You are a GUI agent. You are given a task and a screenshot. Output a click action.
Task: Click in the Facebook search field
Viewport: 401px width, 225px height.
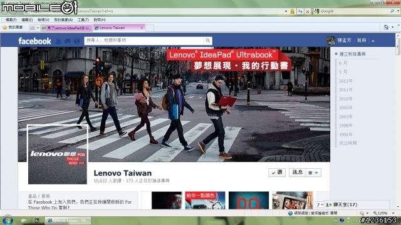pos(144,41)
